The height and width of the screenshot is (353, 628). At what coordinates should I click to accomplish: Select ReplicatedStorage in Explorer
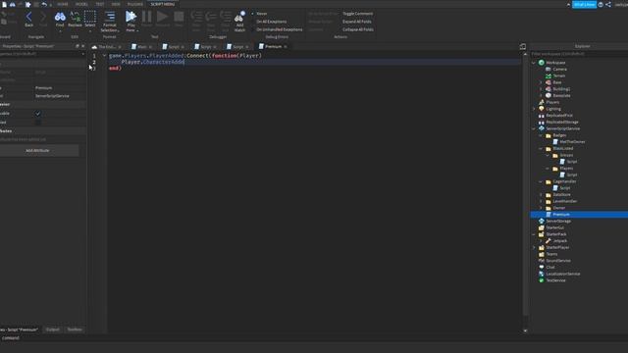tap(562, 122)
